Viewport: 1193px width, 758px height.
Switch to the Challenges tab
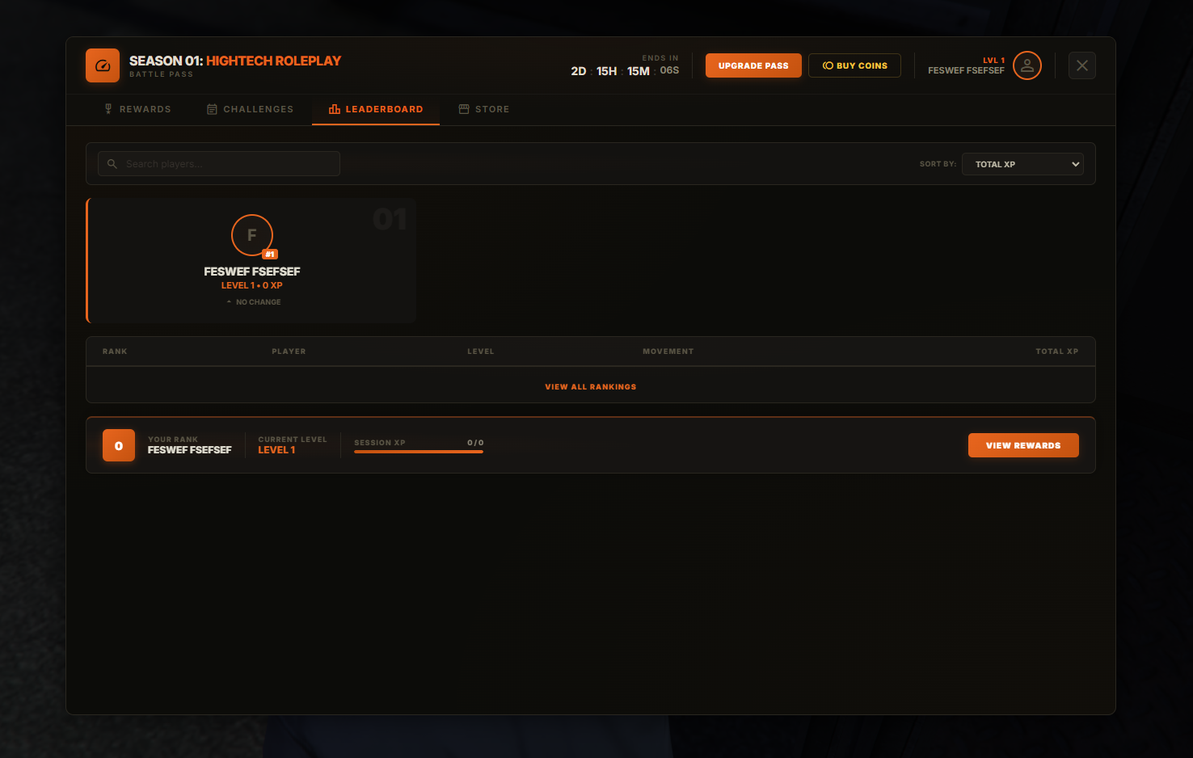(x=250, y=109)
